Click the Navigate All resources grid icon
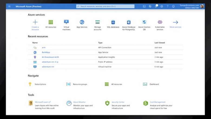This screenshot has height=119, width=211. click(107, 84)
